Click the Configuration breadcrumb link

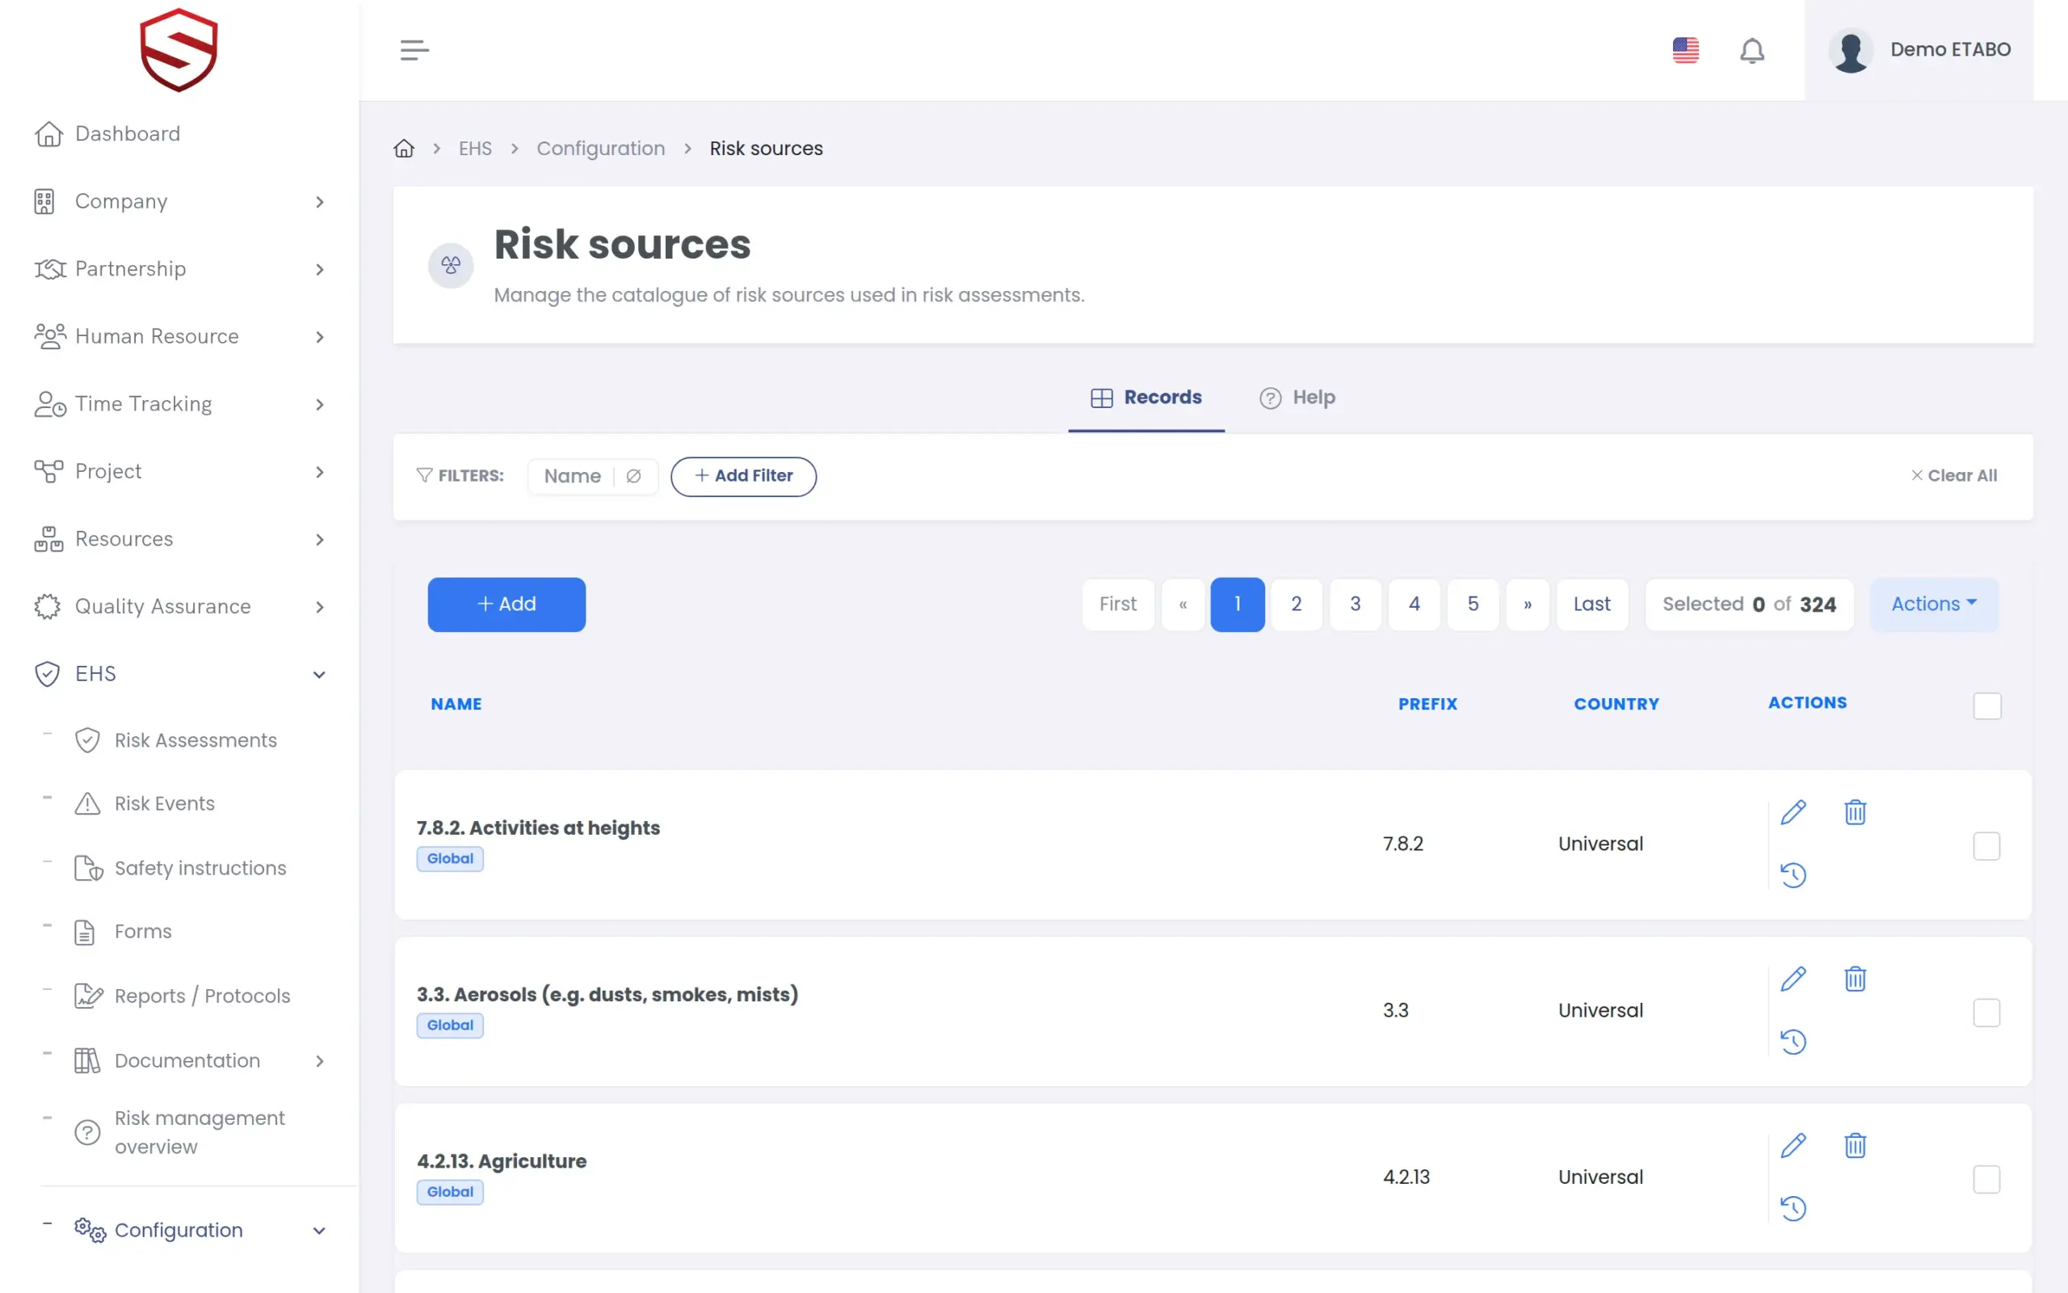(601, 149)
